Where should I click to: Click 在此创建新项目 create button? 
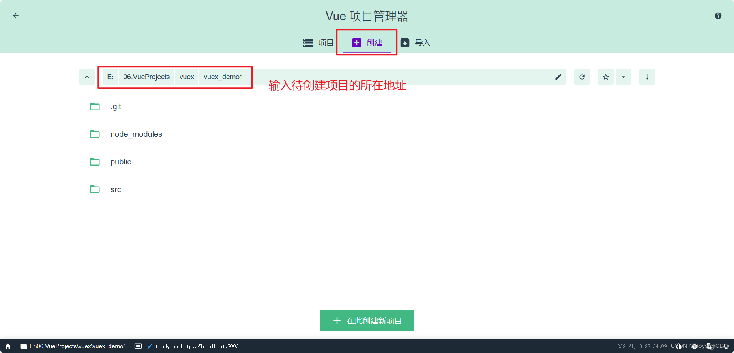[367, 320]
